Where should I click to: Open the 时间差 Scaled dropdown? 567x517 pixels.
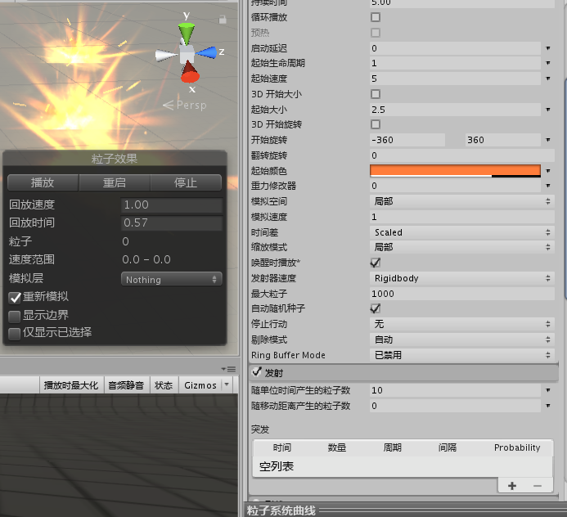point(461,232)
